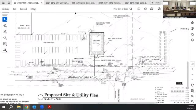
Task: Select the add comment tool
Action: pyautogui.click(x=5, y=25)
